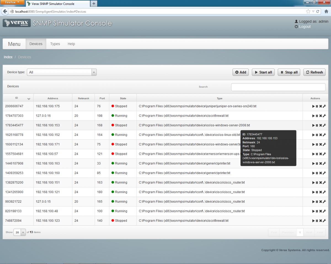Reload page with Firefox refresh icon
331x264 pixels.
(318, 12)
